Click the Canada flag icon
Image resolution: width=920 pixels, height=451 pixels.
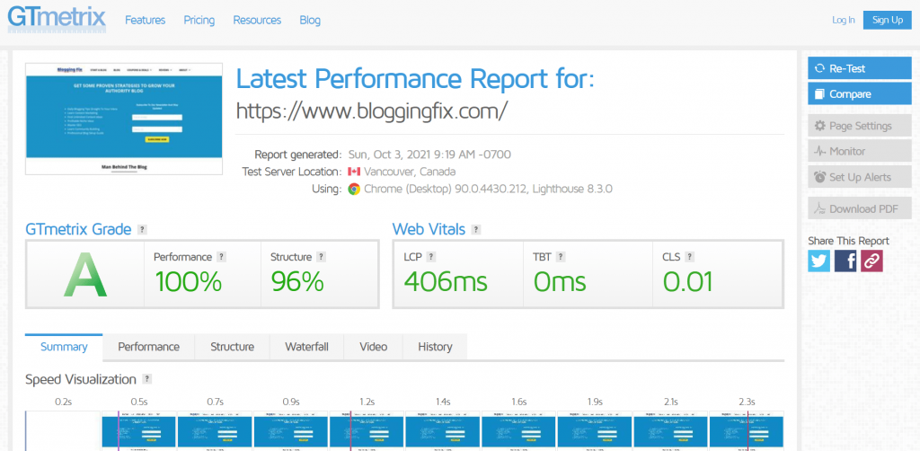tap(354, 172)
